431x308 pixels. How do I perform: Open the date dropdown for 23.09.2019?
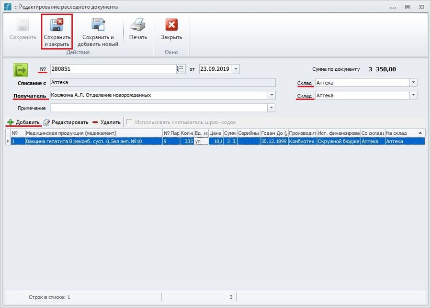(236, 69)
